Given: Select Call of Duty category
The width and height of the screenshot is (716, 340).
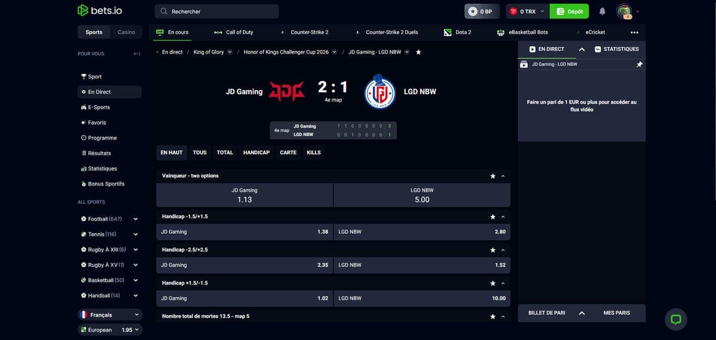Looking at the screenshot, I should click(233, 32).
